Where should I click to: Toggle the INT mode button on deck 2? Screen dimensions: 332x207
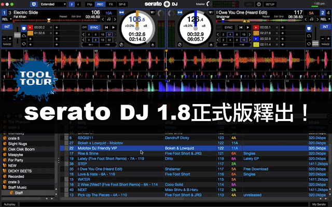(x=325, y=27)
